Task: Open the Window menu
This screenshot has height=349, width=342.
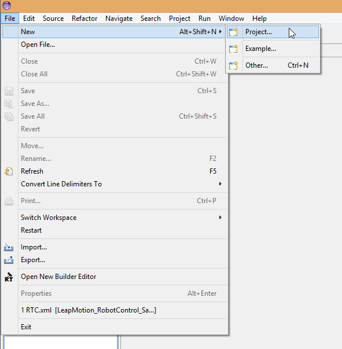Action: [231, 19]
